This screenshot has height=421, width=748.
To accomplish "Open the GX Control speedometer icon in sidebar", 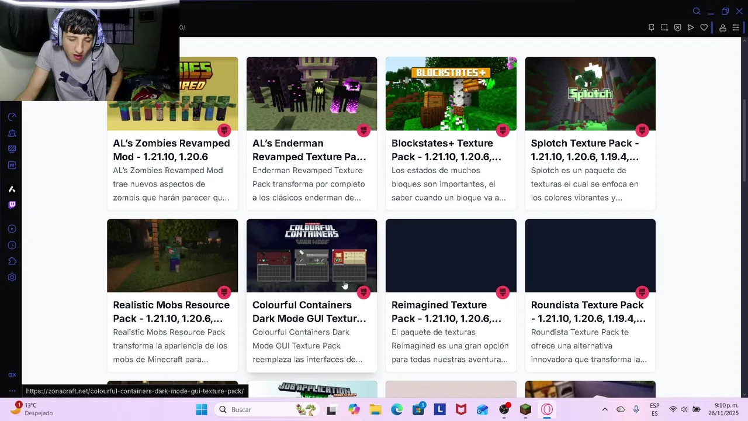I will click(12, 117).
